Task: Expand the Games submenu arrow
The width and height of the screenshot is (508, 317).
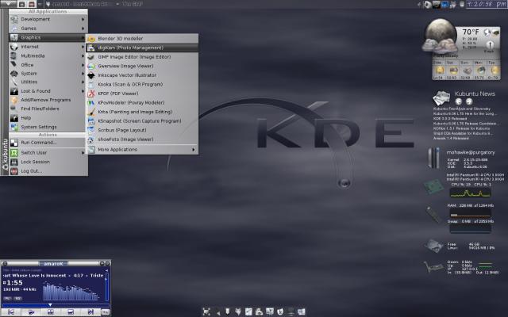Action: (83, 29)
